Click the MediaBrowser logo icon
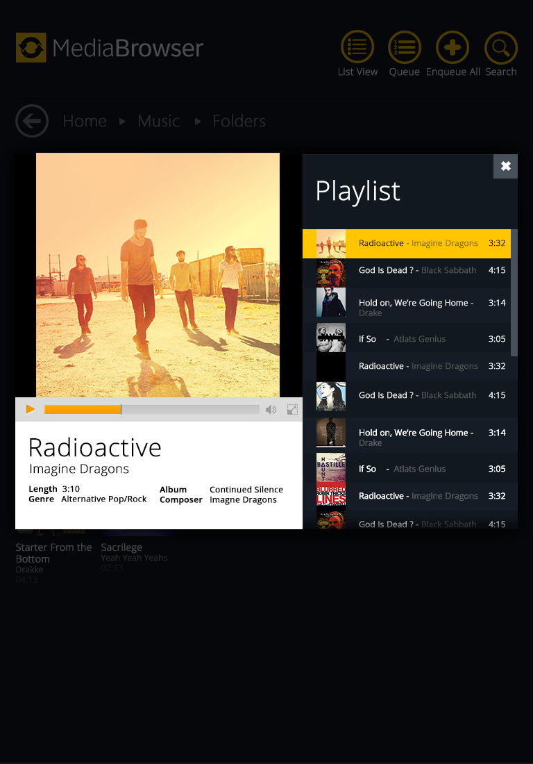Image resolution: width=533 pixels, height=764 pixels. click(x=31, y=48)
